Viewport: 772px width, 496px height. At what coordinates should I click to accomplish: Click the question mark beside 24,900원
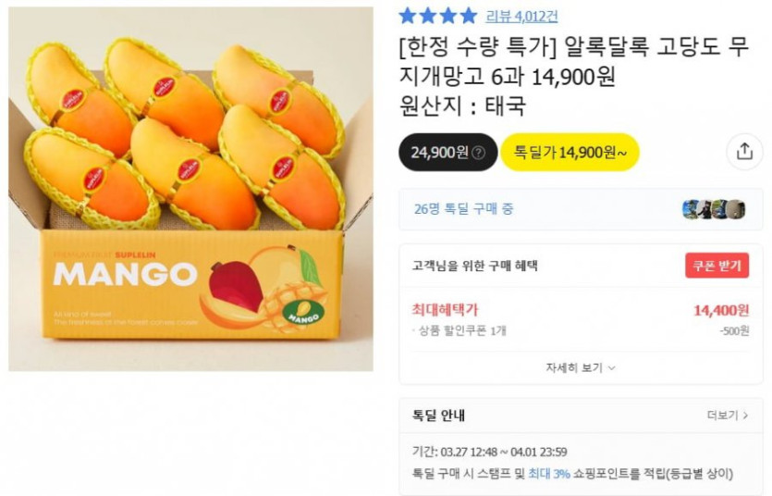pos(478,153)
